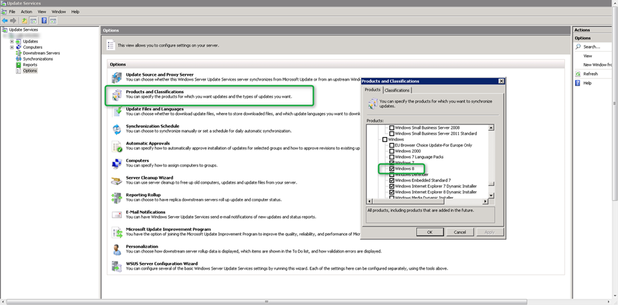Open the Action menu
Viewport: 618px width, 305px height.
click(27, 12)
